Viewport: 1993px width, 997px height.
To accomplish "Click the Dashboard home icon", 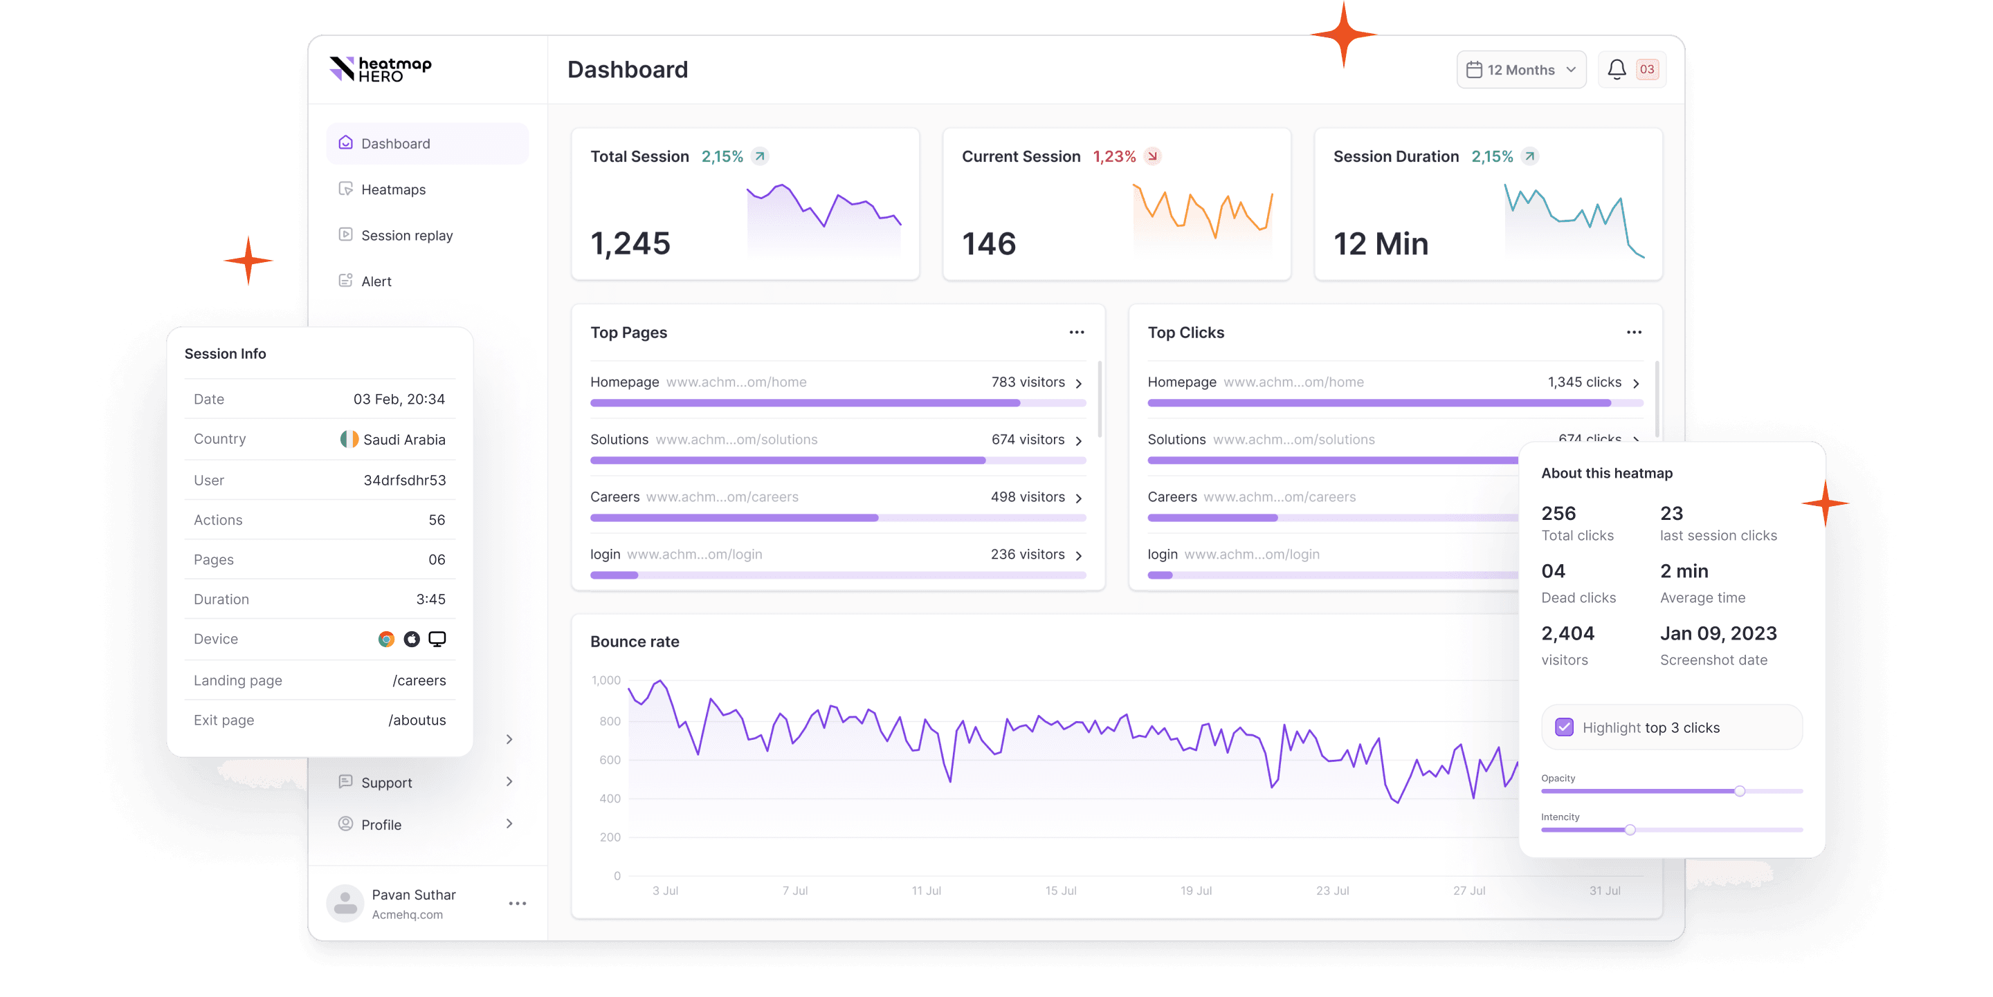I will click(346, 142).
